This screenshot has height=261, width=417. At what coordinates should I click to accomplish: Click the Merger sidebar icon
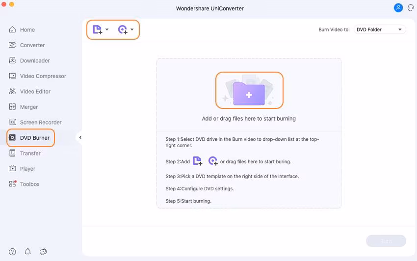tap(12, 106)
